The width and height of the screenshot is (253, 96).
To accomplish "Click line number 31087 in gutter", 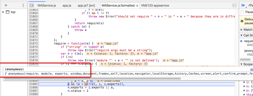I will 34,91.
